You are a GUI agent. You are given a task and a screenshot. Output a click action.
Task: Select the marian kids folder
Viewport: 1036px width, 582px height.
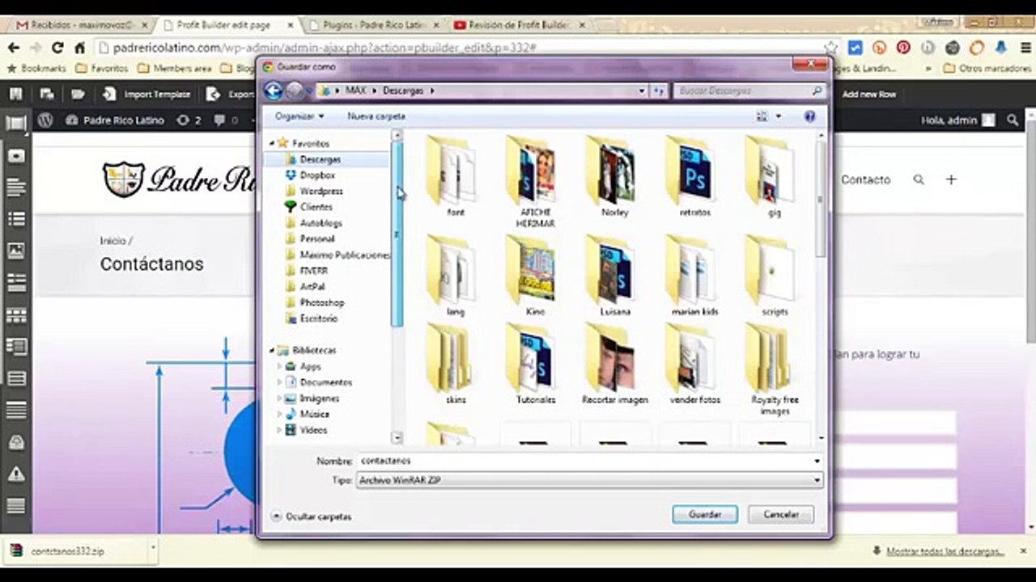(694, 276)
